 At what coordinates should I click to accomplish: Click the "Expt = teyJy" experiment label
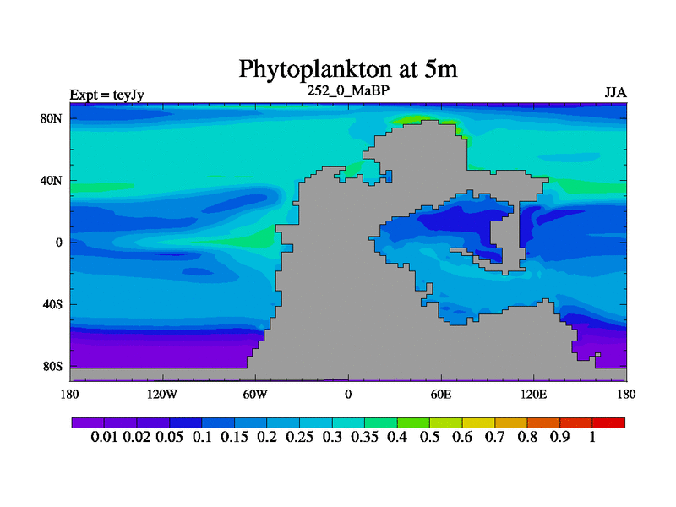tap(106, 94)
